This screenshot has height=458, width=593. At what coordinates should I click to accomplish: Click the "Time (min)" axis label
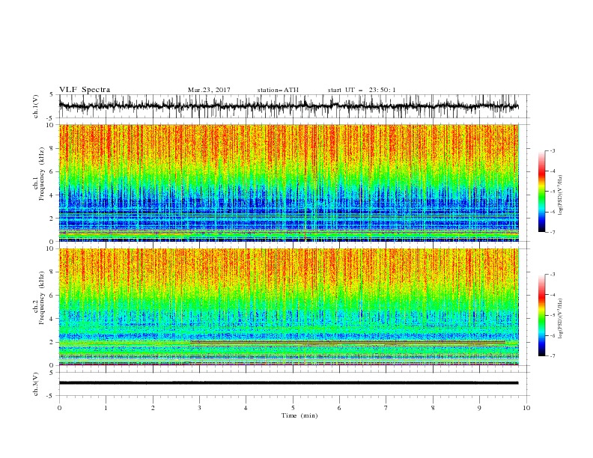click(299, 415)
